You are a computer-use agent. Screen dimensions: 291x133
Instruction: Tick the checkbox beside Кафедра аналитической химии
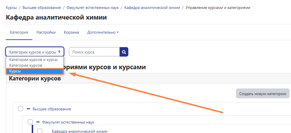pyautogui.click(x=40, y=131)
